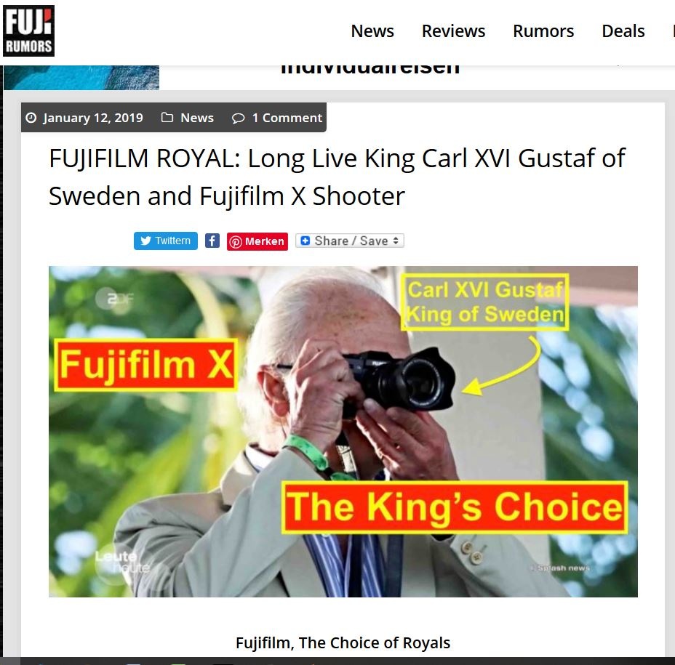Click the blue advertisement image thumbnail
Image resolution: width=675 pixels, height=665 pixels.
(x=81, y=78)
